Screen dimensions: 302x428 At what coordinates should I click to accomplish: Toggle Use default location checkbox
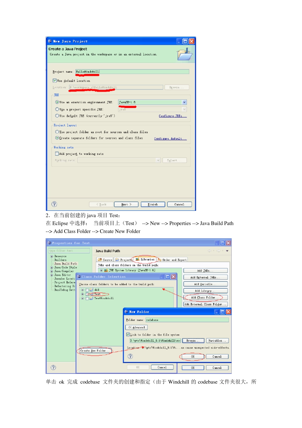pyautogui.click(x=55, y=81)
